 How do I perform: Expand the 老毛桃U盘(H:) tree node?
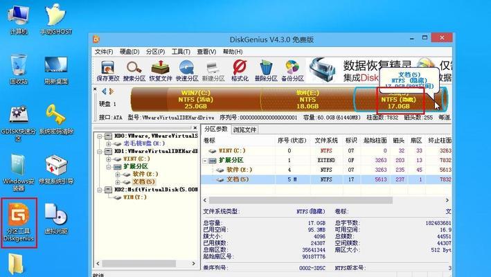pos(109,143)
